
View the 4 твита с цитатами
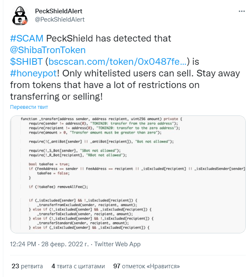click(78, 266)
